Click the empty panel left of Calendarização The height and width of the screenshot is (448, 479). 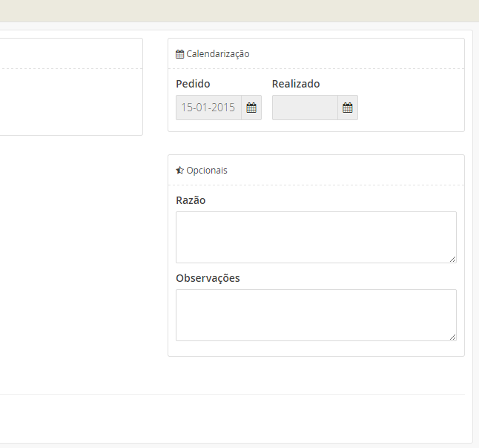coord(70,100)
